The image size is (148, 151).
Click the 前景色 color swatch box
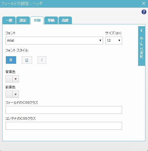[9, 94]
